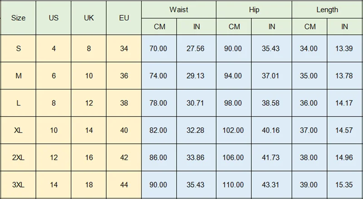This screenshot has height=199, width=363.
Task: Click hip value 102.00 for XL
Action: click(x=234, y=130)
